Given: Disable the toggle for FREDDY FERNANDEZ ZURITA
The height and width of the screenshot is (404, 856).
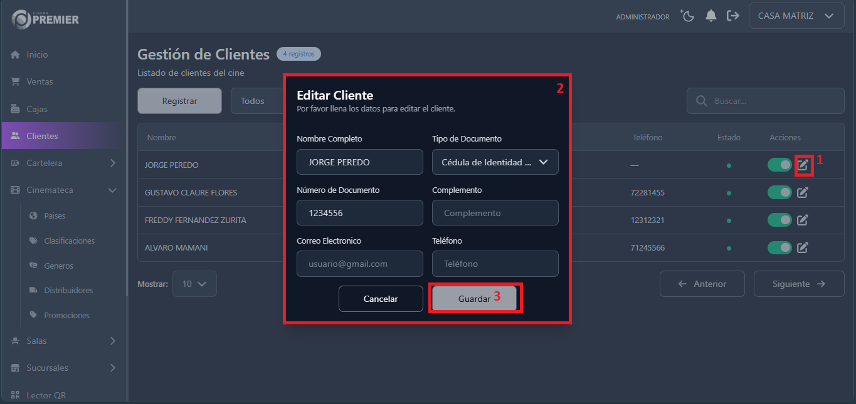Looking at the screenshot, I should click(x=779, y=220).
